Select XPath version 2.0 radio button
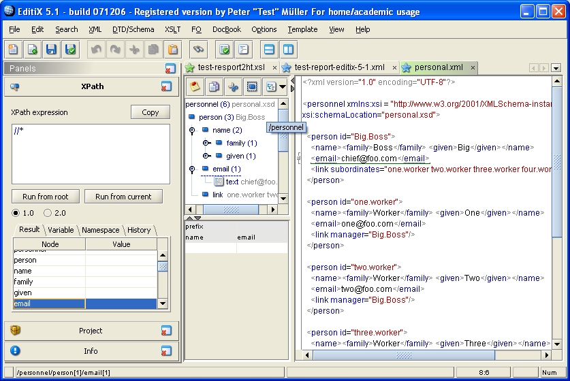570x381 pixels. pyautogui.click(x=48, y=213)
